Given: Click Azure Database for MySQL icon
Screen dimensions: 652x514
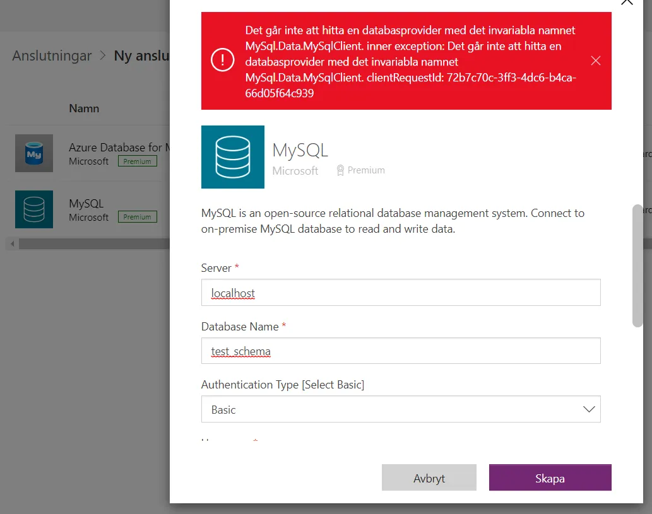Looking at the screenshot, I should [x=34, y=153].
